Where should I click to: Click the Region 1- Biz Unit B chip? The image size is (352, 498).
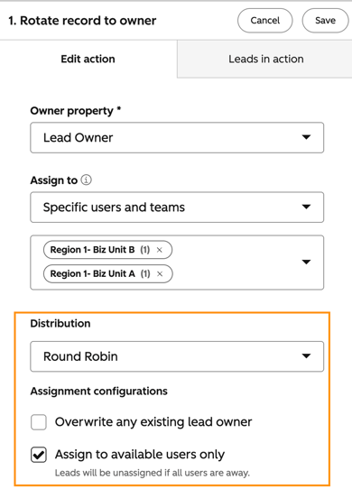tap(107, 250)
